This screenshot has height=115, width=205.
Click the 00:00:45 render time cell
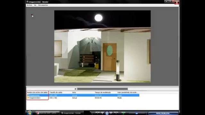point(98,98)
